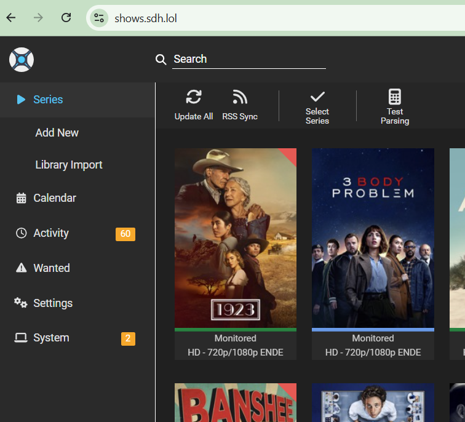
Task: Click the Update All refresh icon
Action: point(194,97)
